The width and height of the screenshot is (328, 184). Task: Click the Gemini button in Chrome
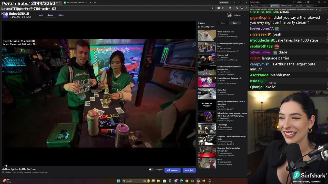(224, 3)
